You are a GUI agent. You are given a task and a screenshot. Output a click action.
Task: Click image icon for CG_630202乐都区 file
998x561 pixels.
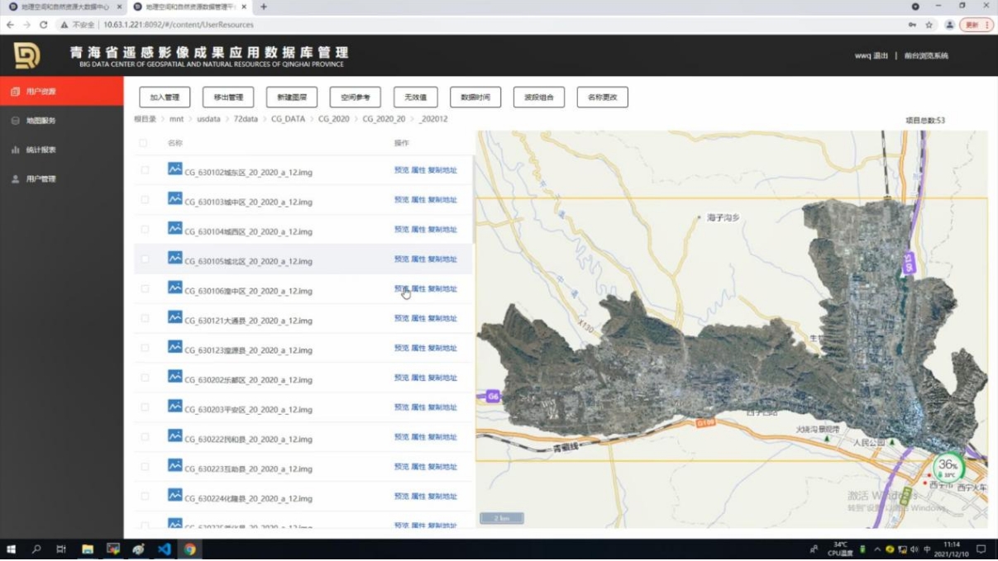click(x=174, y=377)
